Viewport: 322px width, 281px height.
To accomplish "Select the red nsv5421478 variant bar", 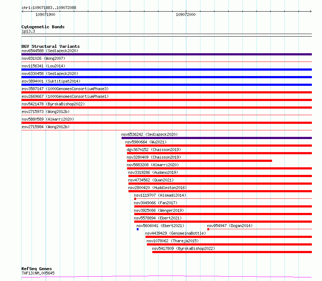I will point(166,108).
